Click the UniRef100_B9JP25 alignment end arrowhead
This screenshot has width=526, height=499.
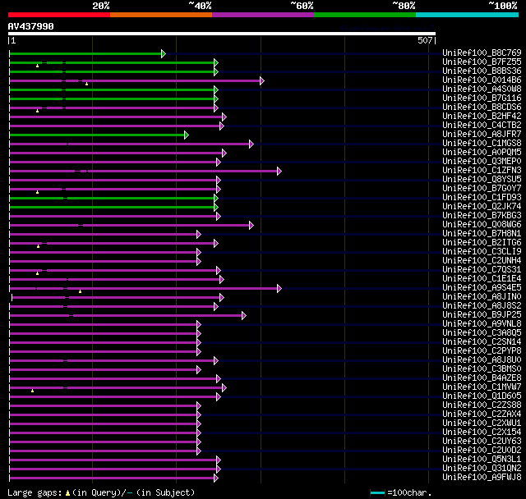coord(244,315)
